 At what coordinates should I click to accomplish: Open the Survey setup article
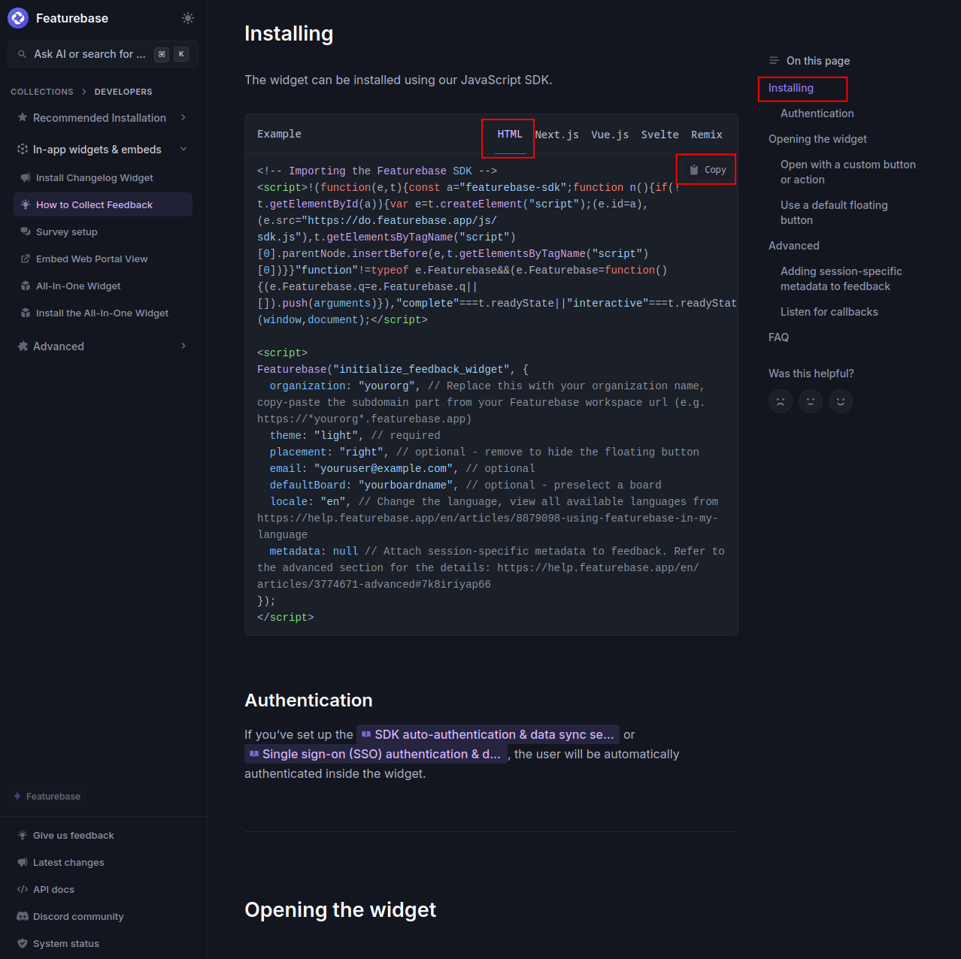point(67,232)
